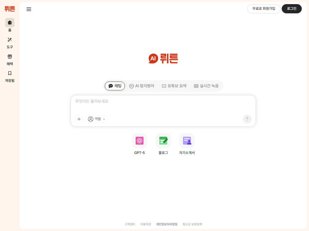Viewport: 309px width, 231px height.
Task: Click the AI 뤼튼 center logo
Action: coord(163,59)
